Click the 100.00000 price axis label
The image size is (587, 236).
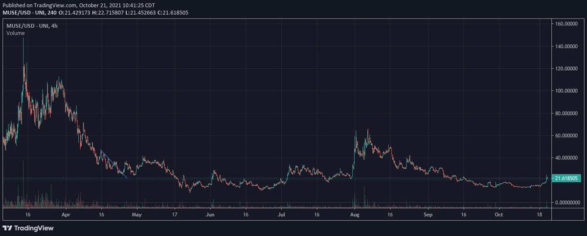[x=567, y=91]
